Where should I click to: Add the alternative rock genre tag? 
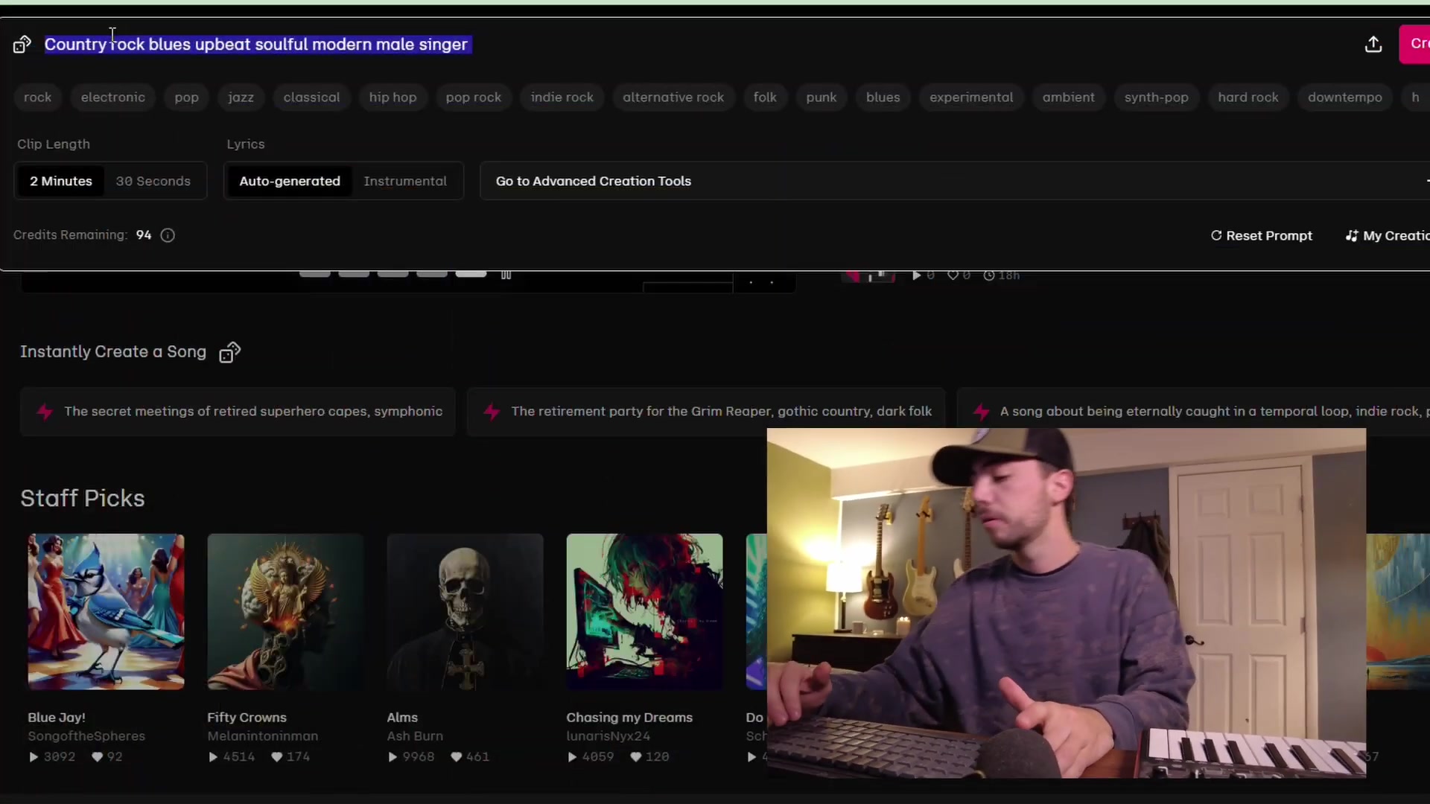coord(673,98)
